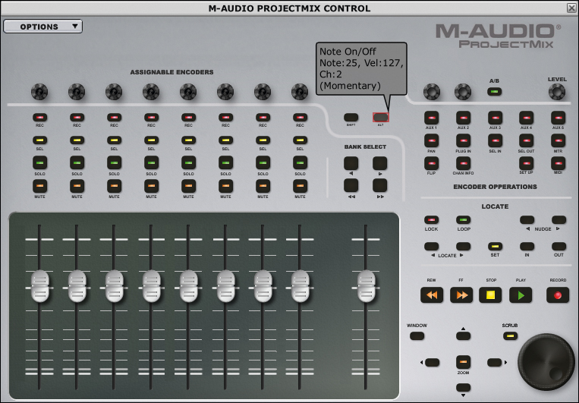Click the IN locate button
The width and height of the screenshot is (579, 403).
pyautogui.click(x=527, y=246)
